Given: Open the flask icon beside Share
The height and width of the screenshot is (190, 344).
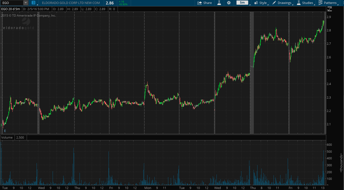Looking at the screenshot, I should coord(219,3).
